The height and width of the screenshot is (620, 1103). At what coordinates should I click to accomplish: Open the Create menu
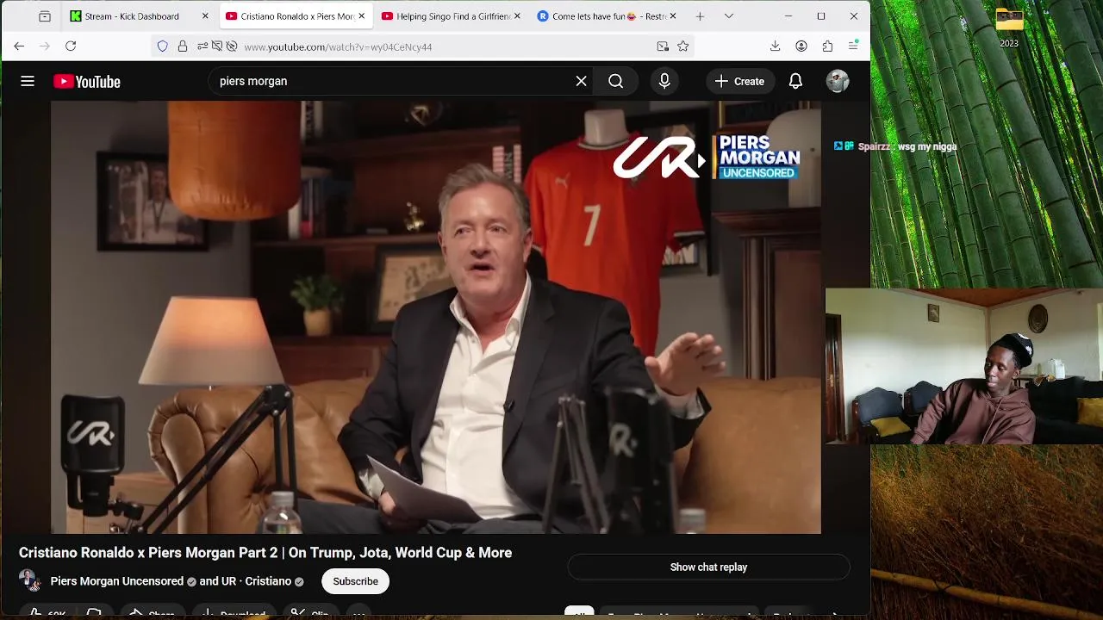739,81
